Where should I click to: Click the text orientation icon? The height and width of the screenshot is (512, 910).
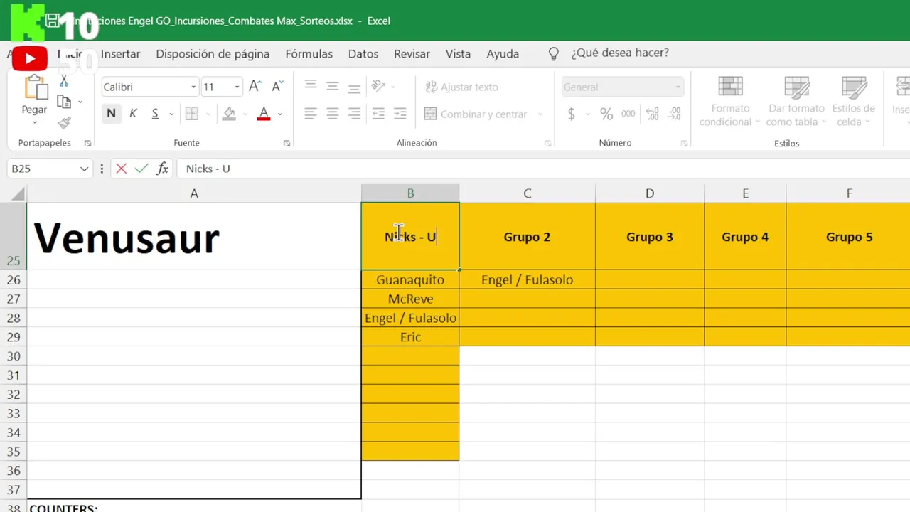(379, 87)
